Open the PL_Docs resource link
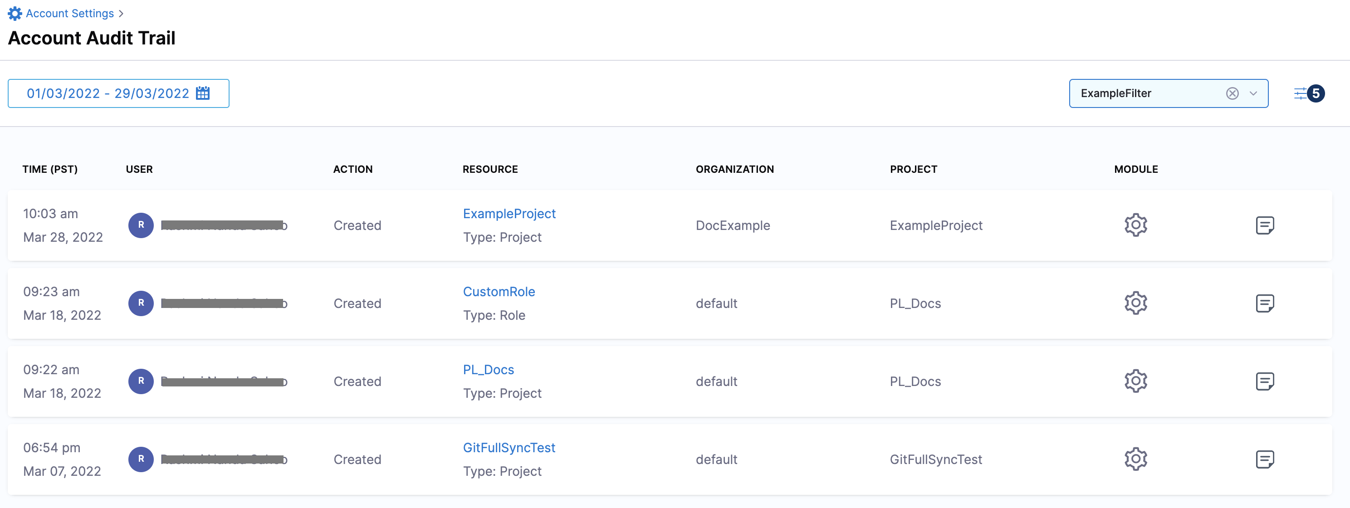 pos(488,370)
